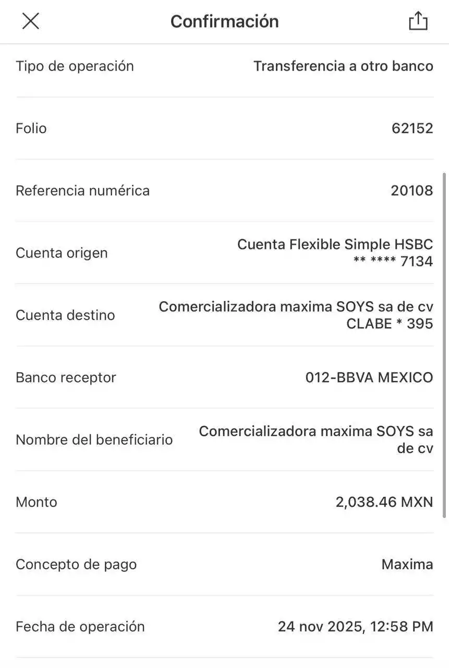
Task: Tap the Tipo de operación label
Action: [x=75, y=66]
